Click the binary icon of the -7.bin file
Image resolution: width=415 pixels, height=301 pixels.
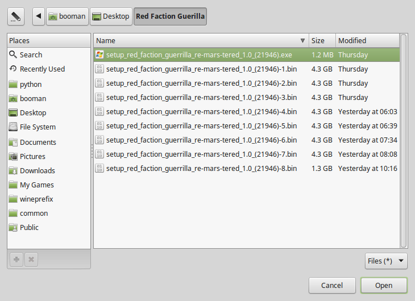click(99, 154)
